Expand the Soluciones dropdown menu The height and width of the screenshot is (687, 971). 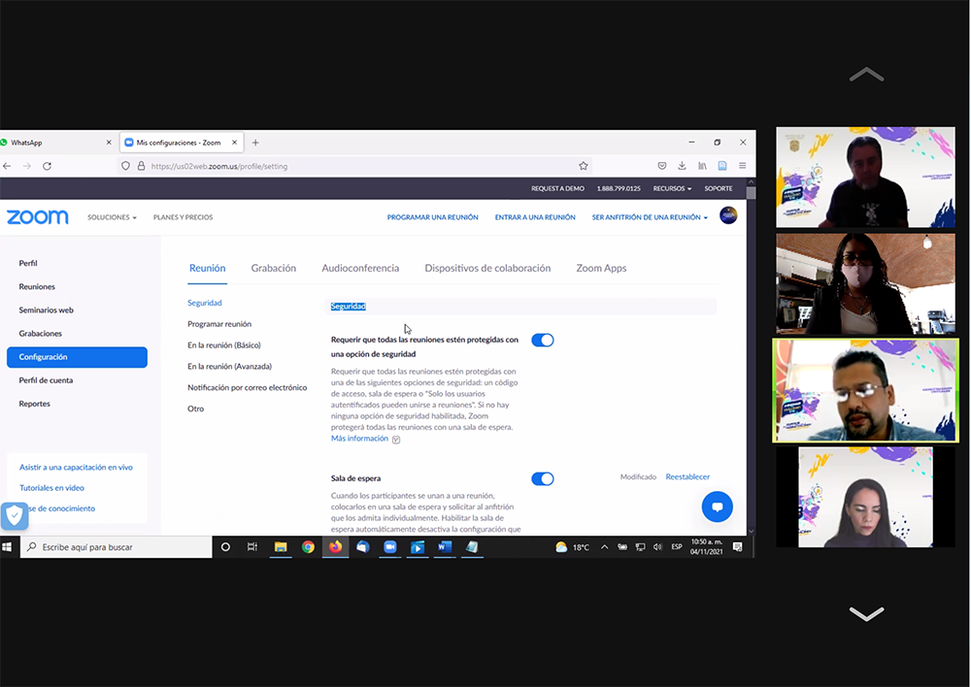pyautogui.click(x=112, y=217)
